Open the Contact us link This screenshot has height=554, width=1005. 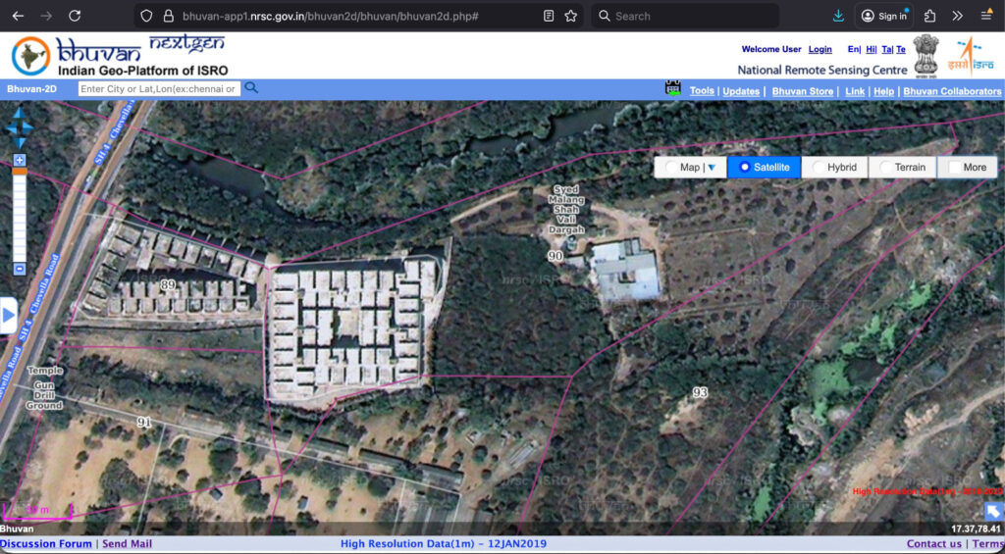934,544
